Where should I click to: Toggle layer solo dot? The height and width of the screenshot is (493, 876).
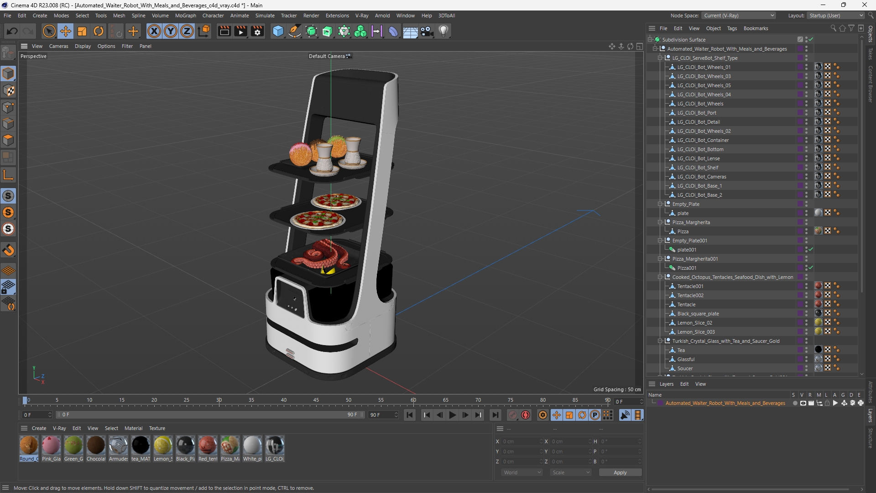point(795,403)
